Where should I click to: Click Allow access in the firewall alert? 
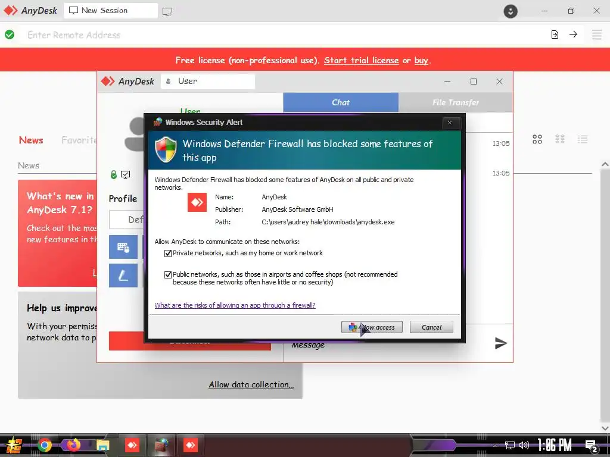(372, 327)
